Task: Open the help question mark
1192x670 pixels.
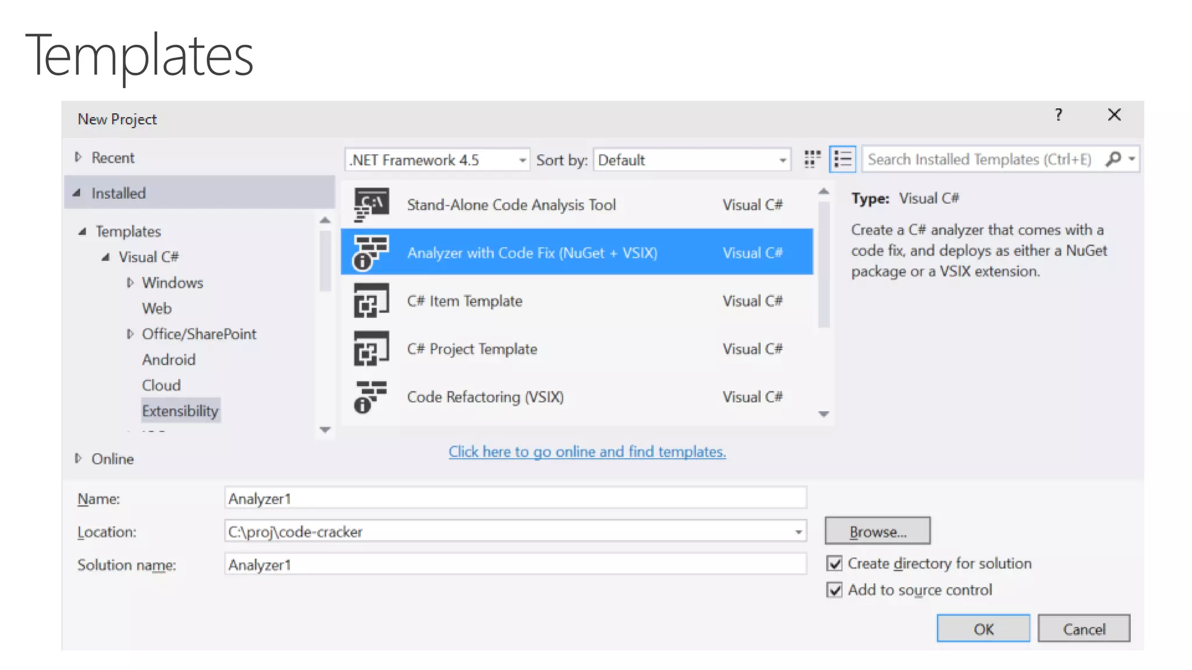Action: [x=1059, y=115]
